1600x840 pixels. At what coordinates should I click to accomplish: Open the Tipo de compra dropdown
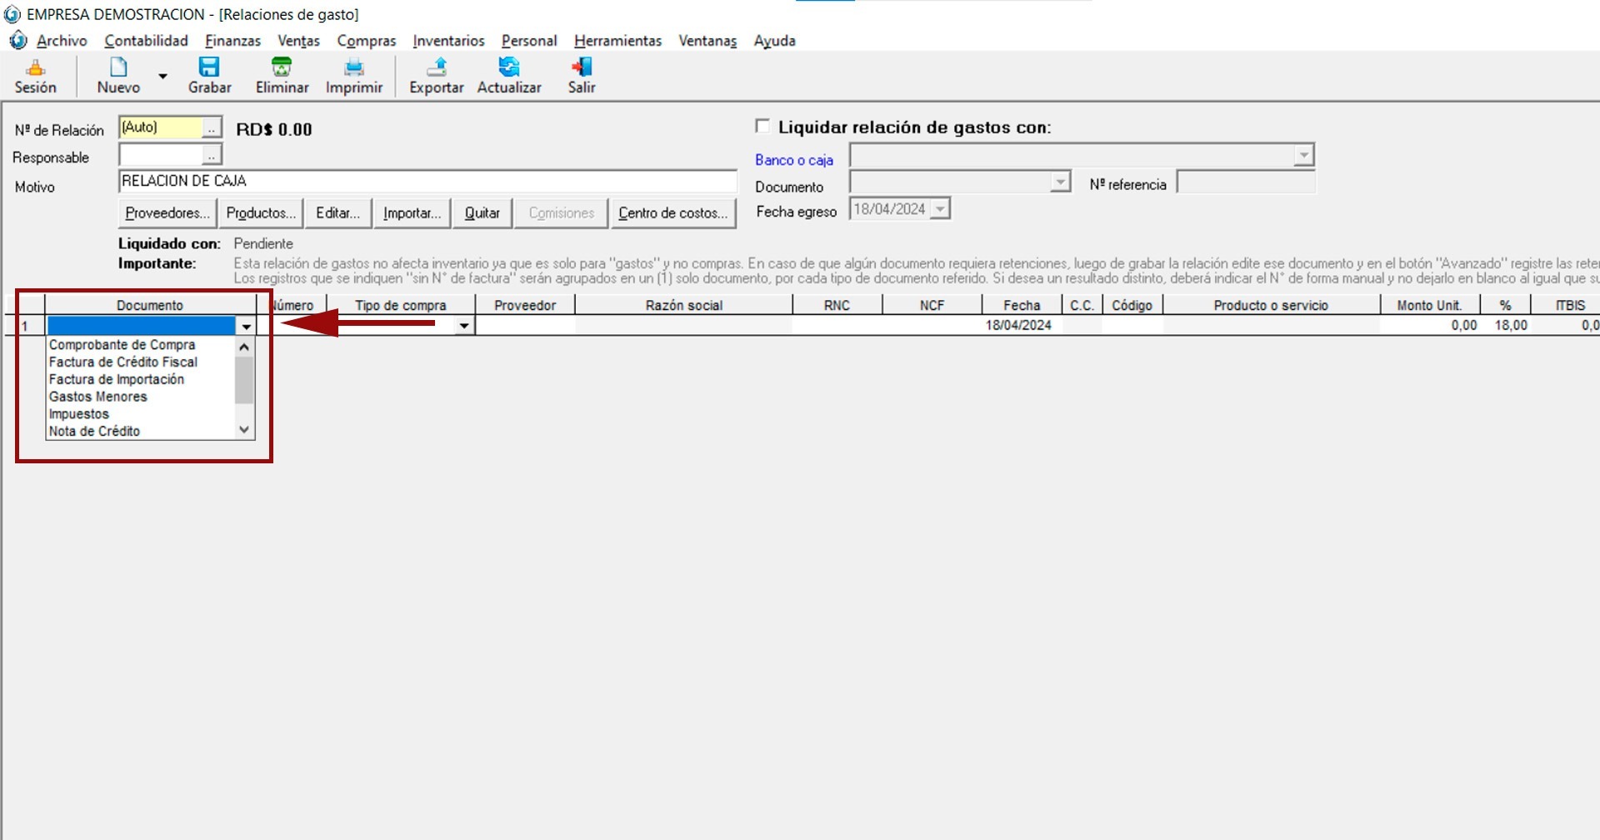[464, 326]
